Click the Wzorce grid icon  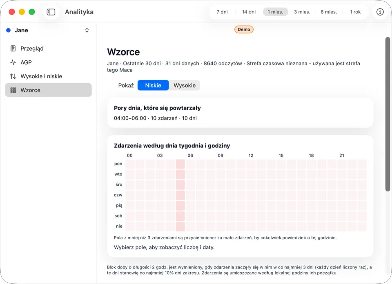(x=13, y=90)
